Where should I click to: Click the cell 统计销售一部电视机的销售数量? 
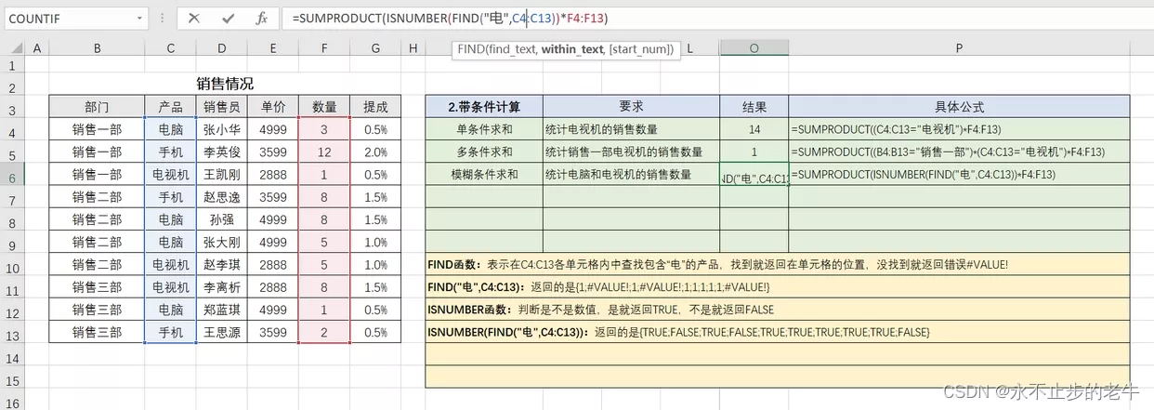click(x=631, y=152)
